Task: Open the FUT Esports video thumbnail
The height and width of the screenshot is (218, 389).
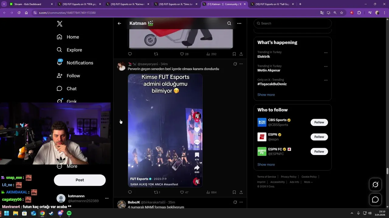Action: pyautogui.click(x=165, y=130)
